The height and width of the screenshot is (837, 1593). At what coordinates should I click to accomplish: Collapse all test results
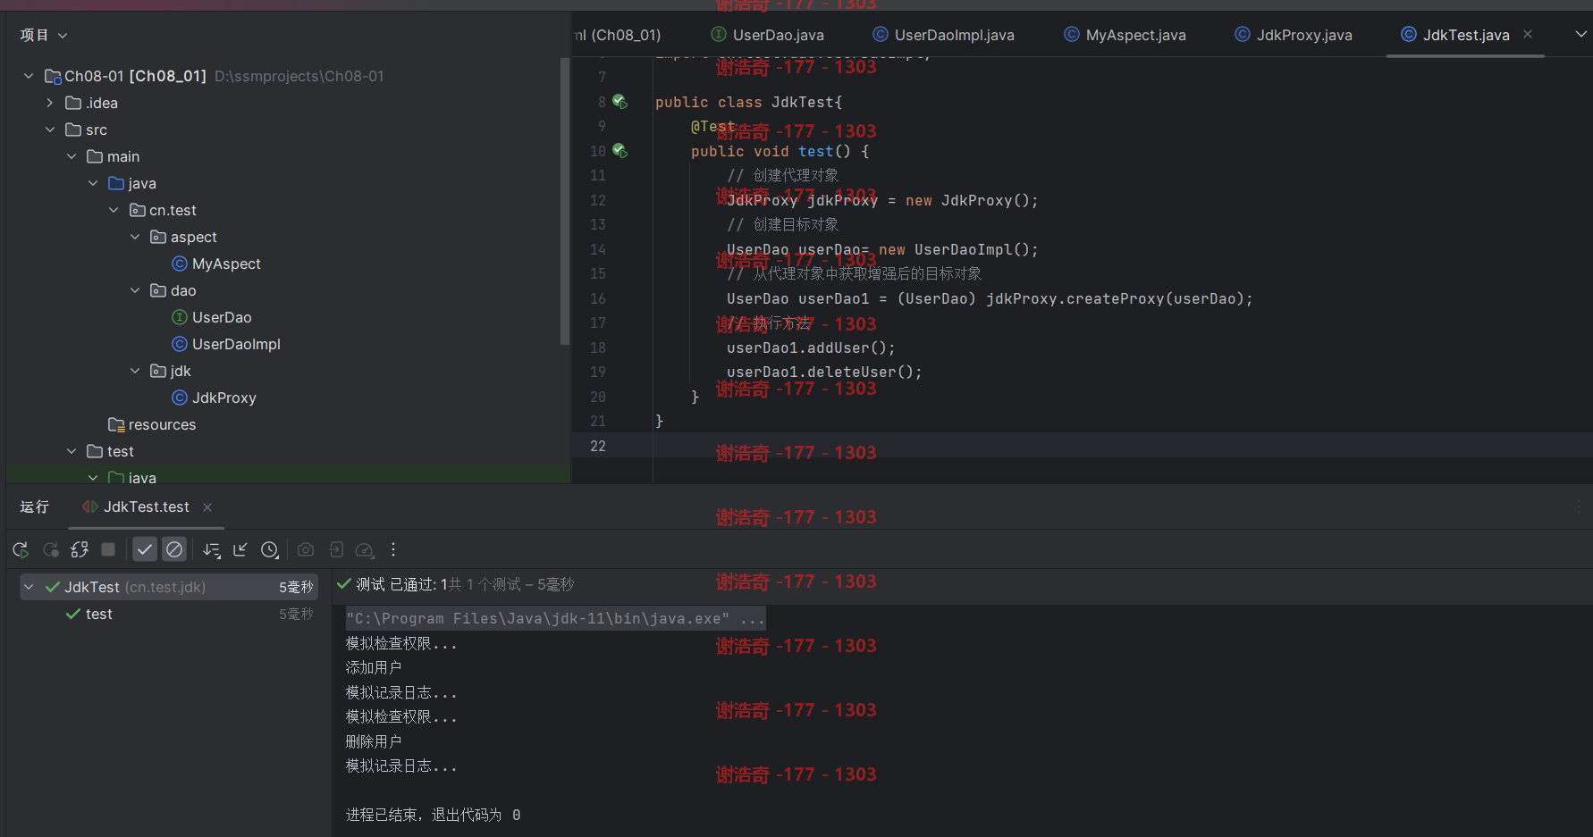coord(240,549)
